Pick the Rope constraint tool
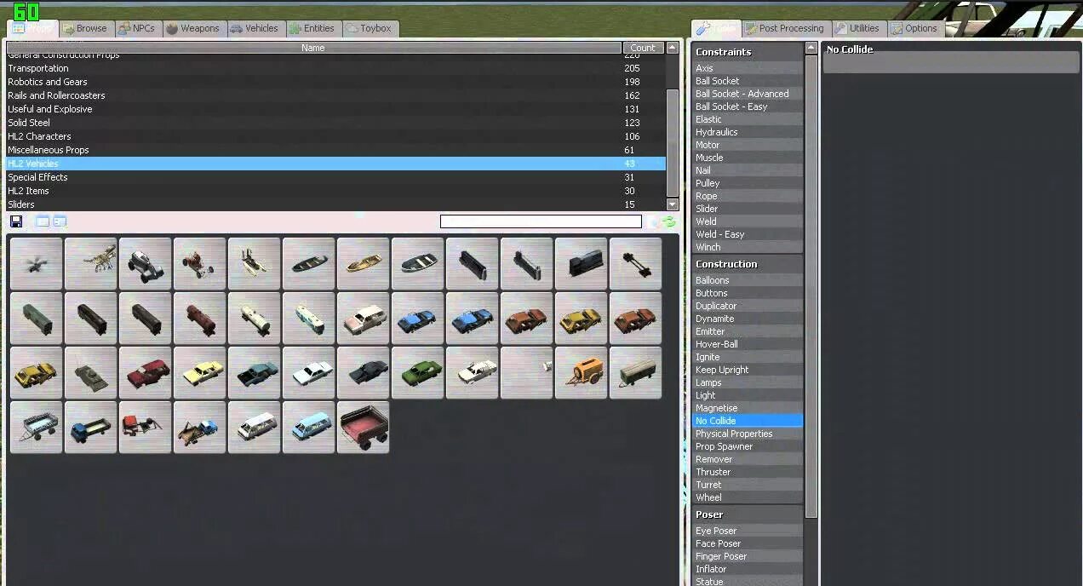Viewport: 1083px width, 586px height. click(x=748, y=196)
